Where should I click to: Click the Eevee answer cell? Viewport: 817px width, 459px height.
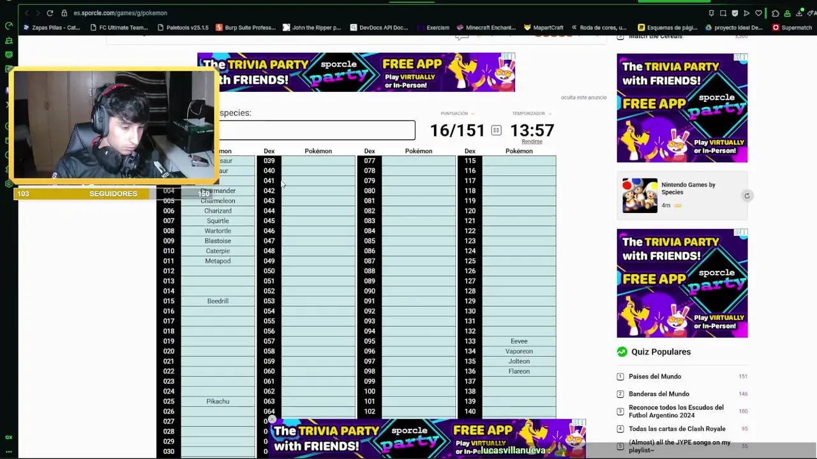[519, 341]
